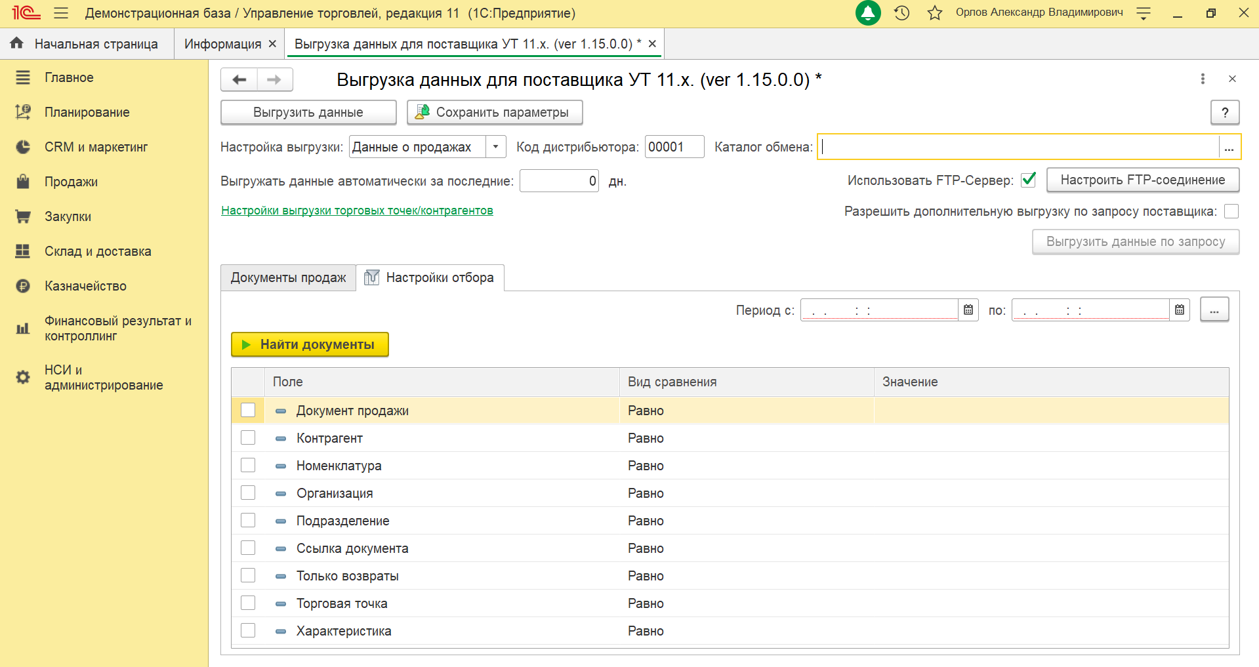Check the Торговая точка filter row
The height and width of the screenshot is (667, 1259).
pyautogui.click(x=248, y=603)
